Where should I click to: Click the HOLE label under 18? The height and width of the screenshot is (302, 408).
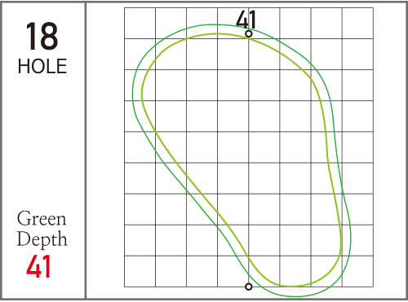coord(42,66)
